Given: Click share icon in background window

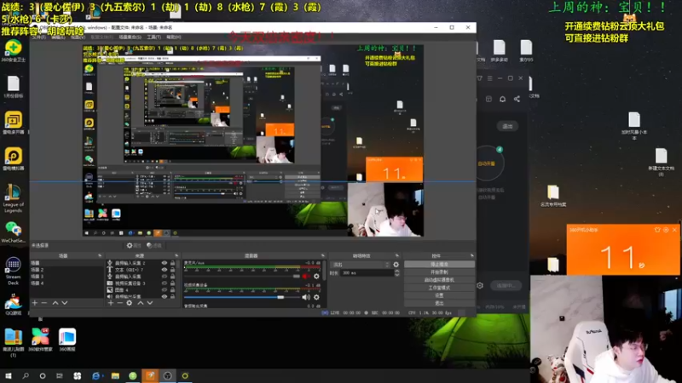Looking at the screenshot, I should 517,99.
